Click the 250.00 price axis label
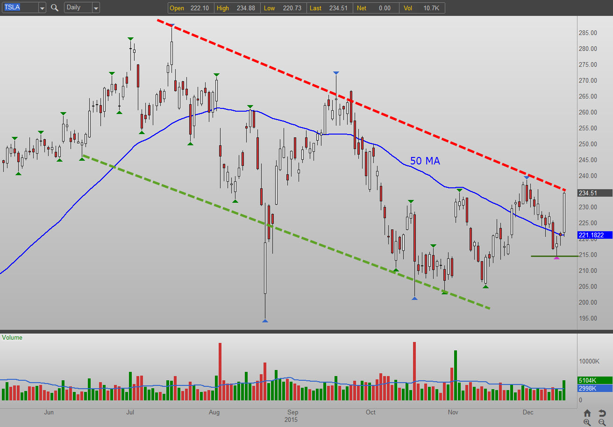This screenshot has height=427, width=613. coord(587,144)
